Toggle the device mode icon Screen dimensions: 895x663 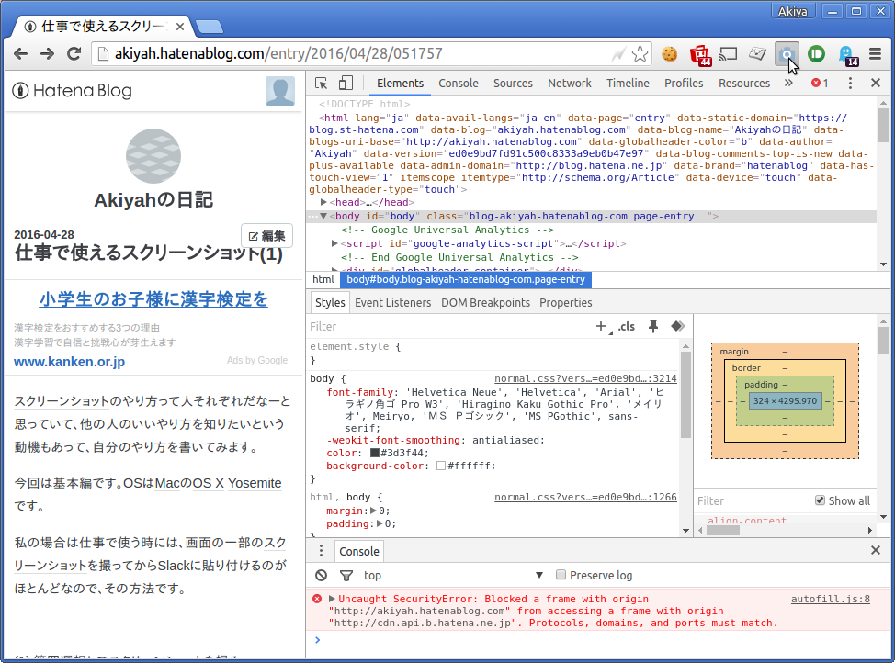coord(346,84)
